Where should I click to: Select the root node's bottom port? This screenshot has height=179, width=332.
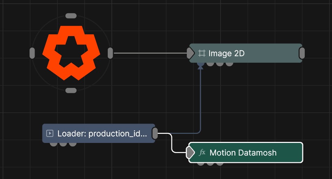click(x=71, y=90)
